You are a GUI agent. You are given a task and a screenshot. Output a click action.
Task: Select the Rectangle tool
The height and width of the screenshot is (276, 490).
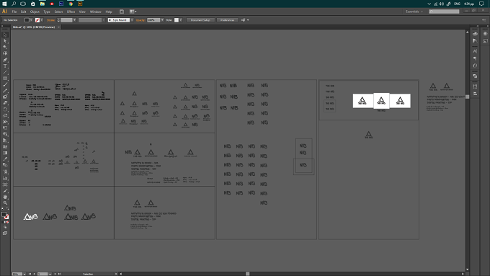point(5,79)
